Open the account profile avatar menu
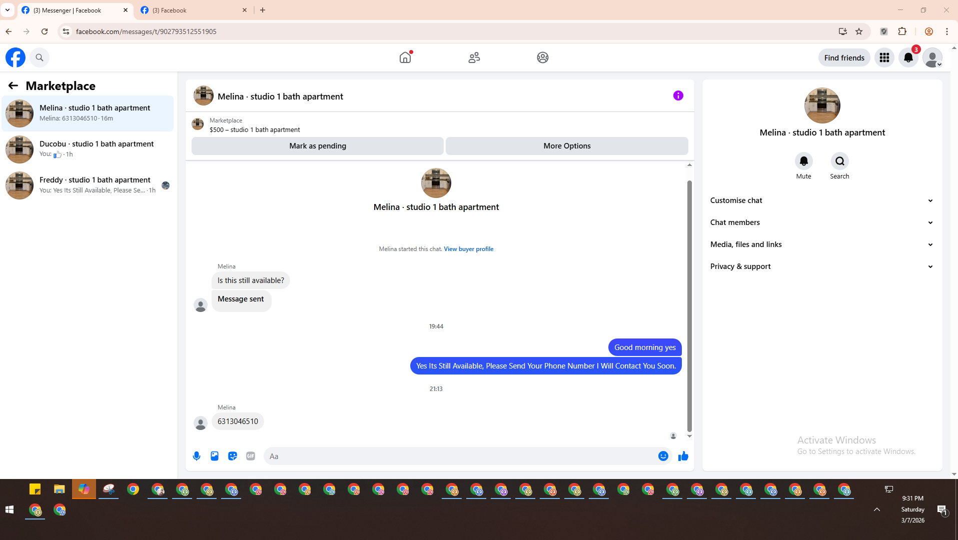This screenshot has height=540, width=958. click(x=932, y=57)
